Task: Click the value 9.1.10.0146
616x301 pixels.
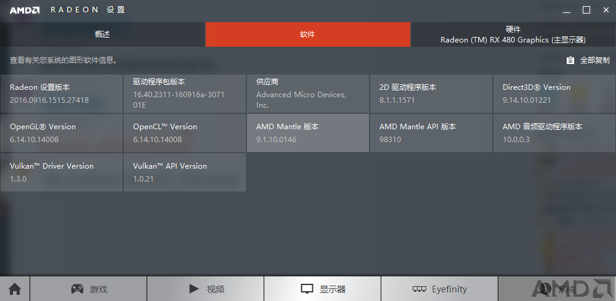Action: (276, 139)
